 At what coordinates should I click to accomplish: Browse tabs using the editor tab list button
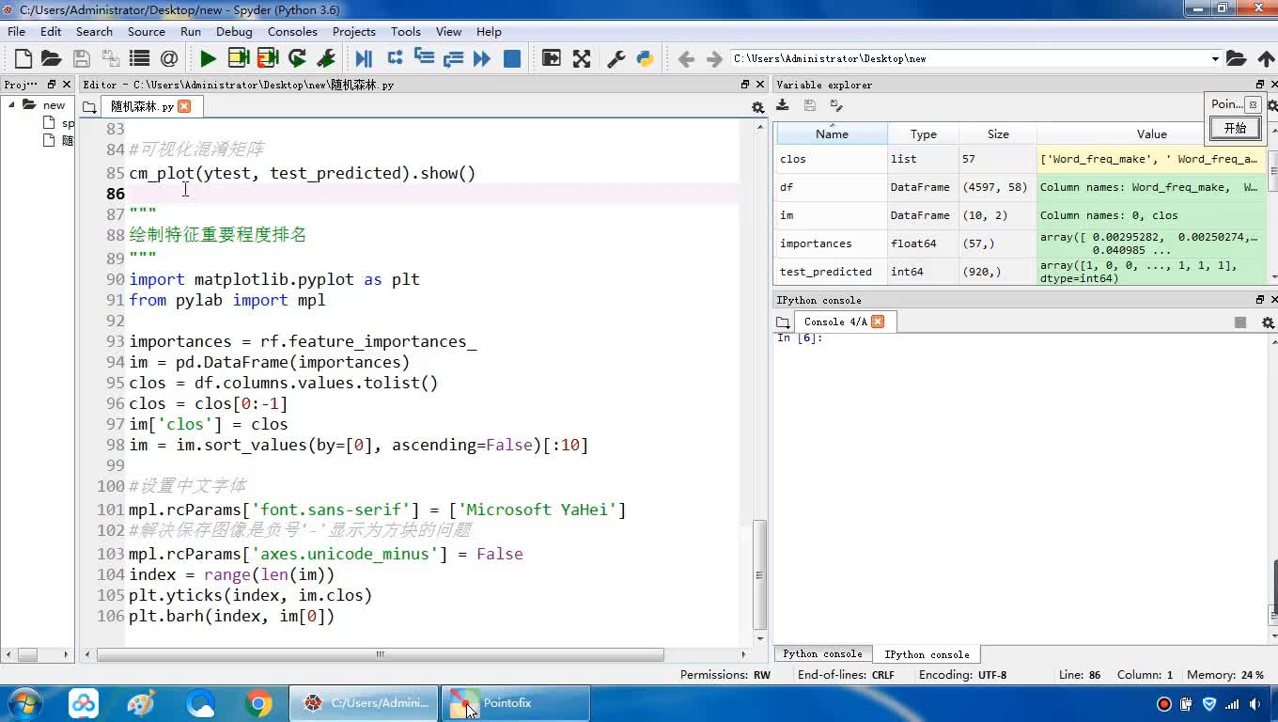[x=89, y=107]
